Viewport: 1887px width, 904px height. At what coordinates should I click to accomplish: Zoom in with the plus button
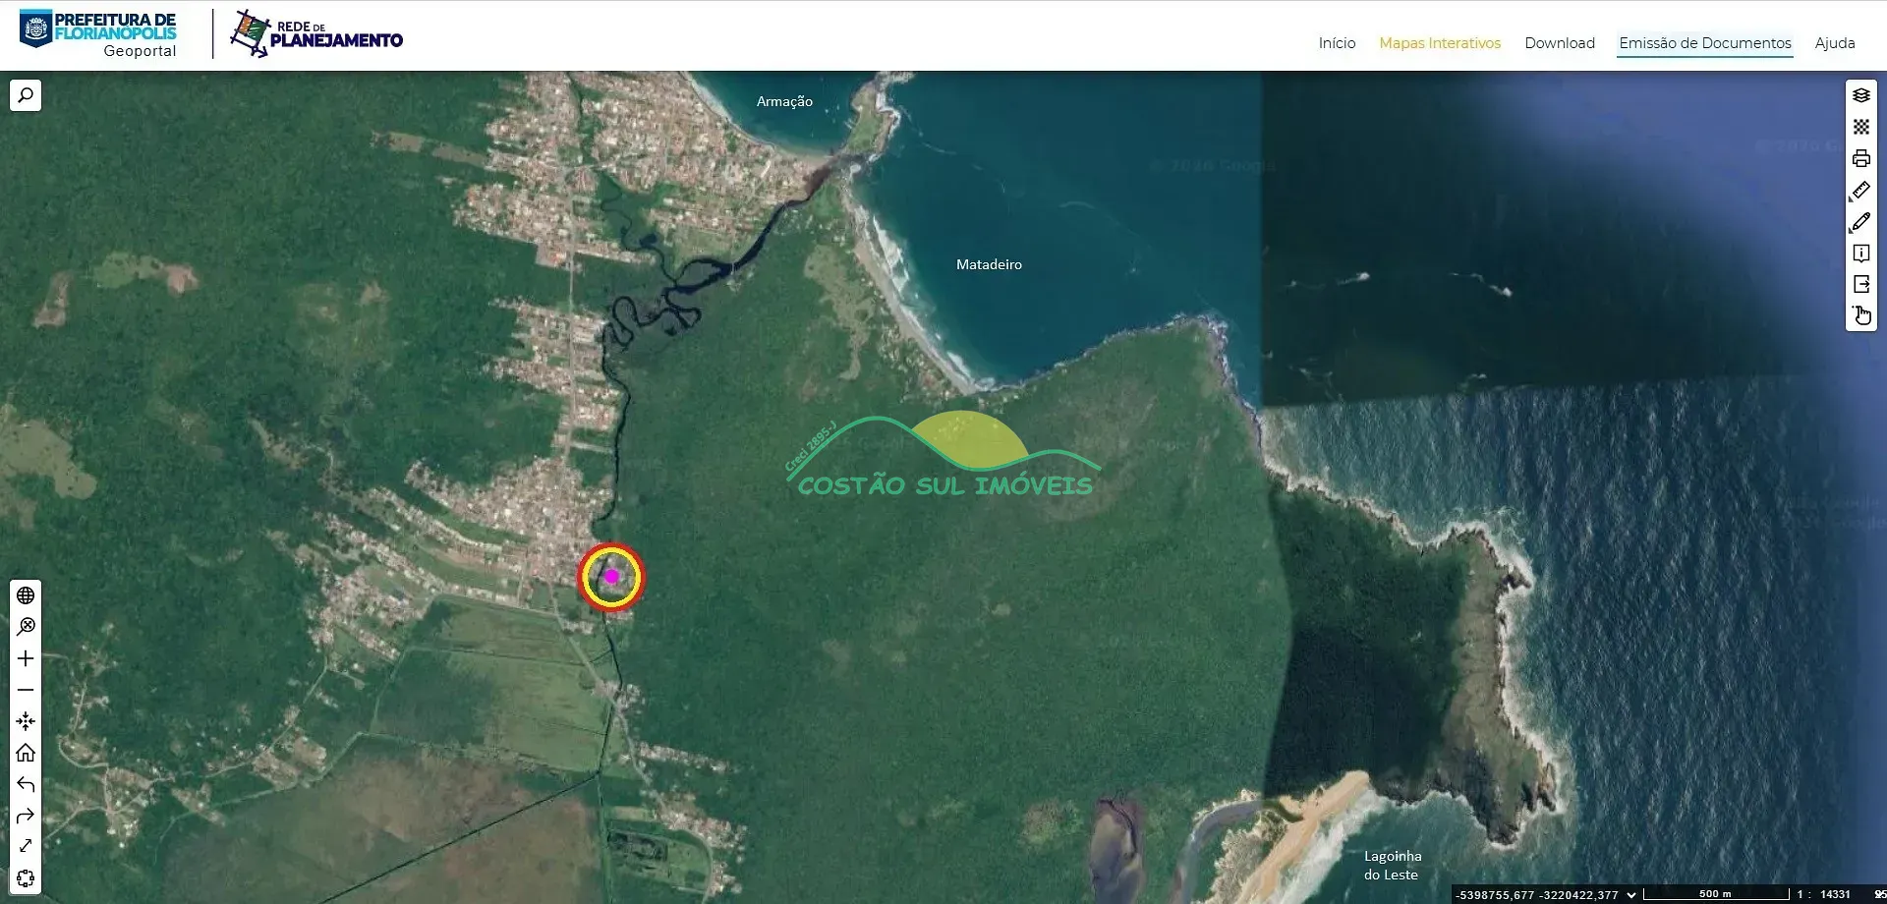coord(26,658)
